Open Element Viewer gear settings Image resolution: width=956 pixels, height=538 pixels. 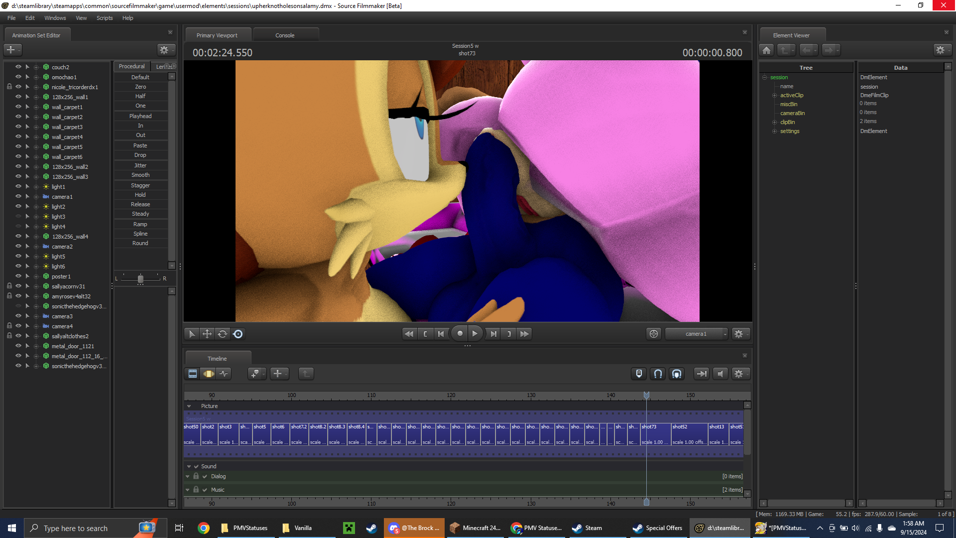941,50
